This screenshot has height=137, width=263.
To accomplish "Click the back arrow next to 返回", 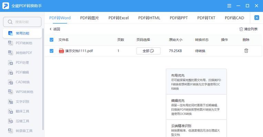I will (x=51, y=29).
